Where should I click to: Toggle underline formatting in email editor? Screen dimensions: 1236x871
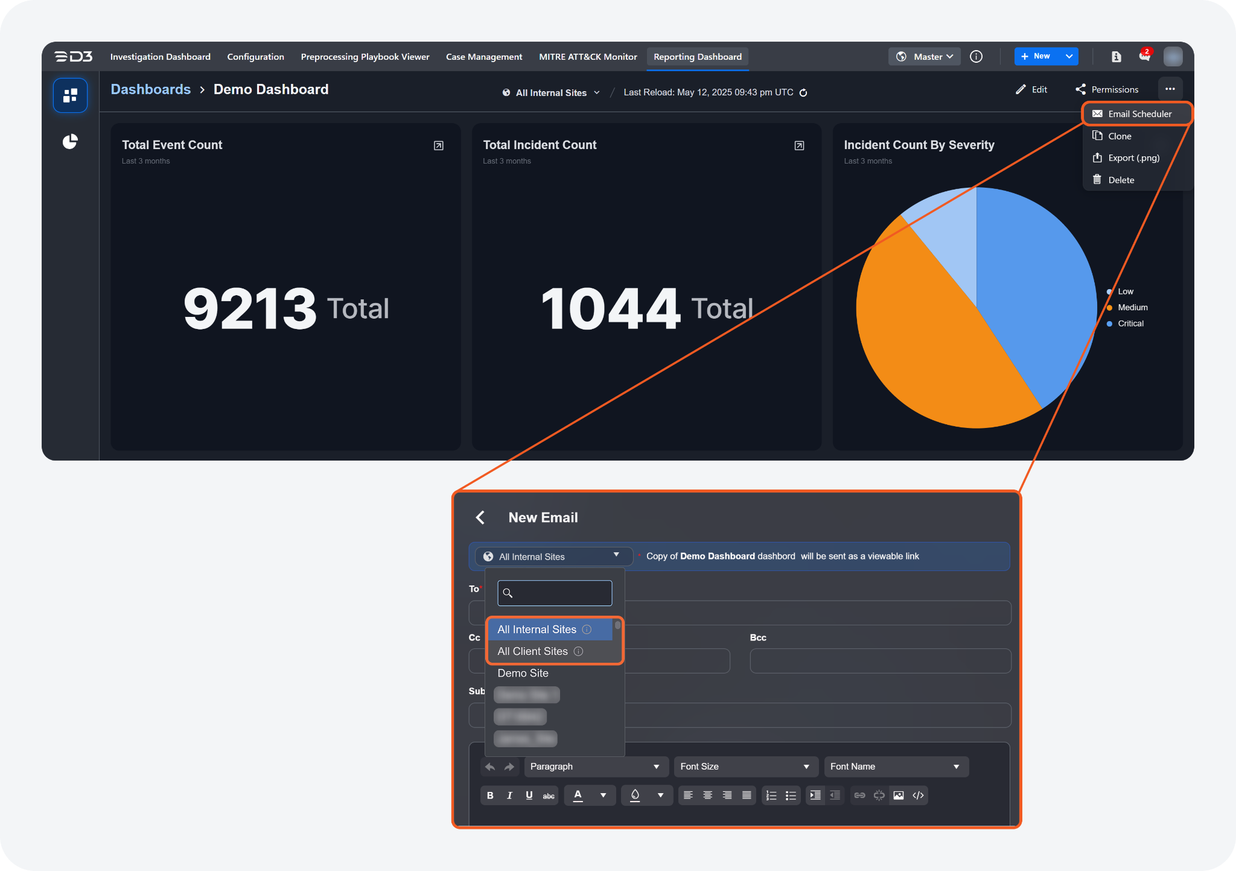(x=529, y=796)
